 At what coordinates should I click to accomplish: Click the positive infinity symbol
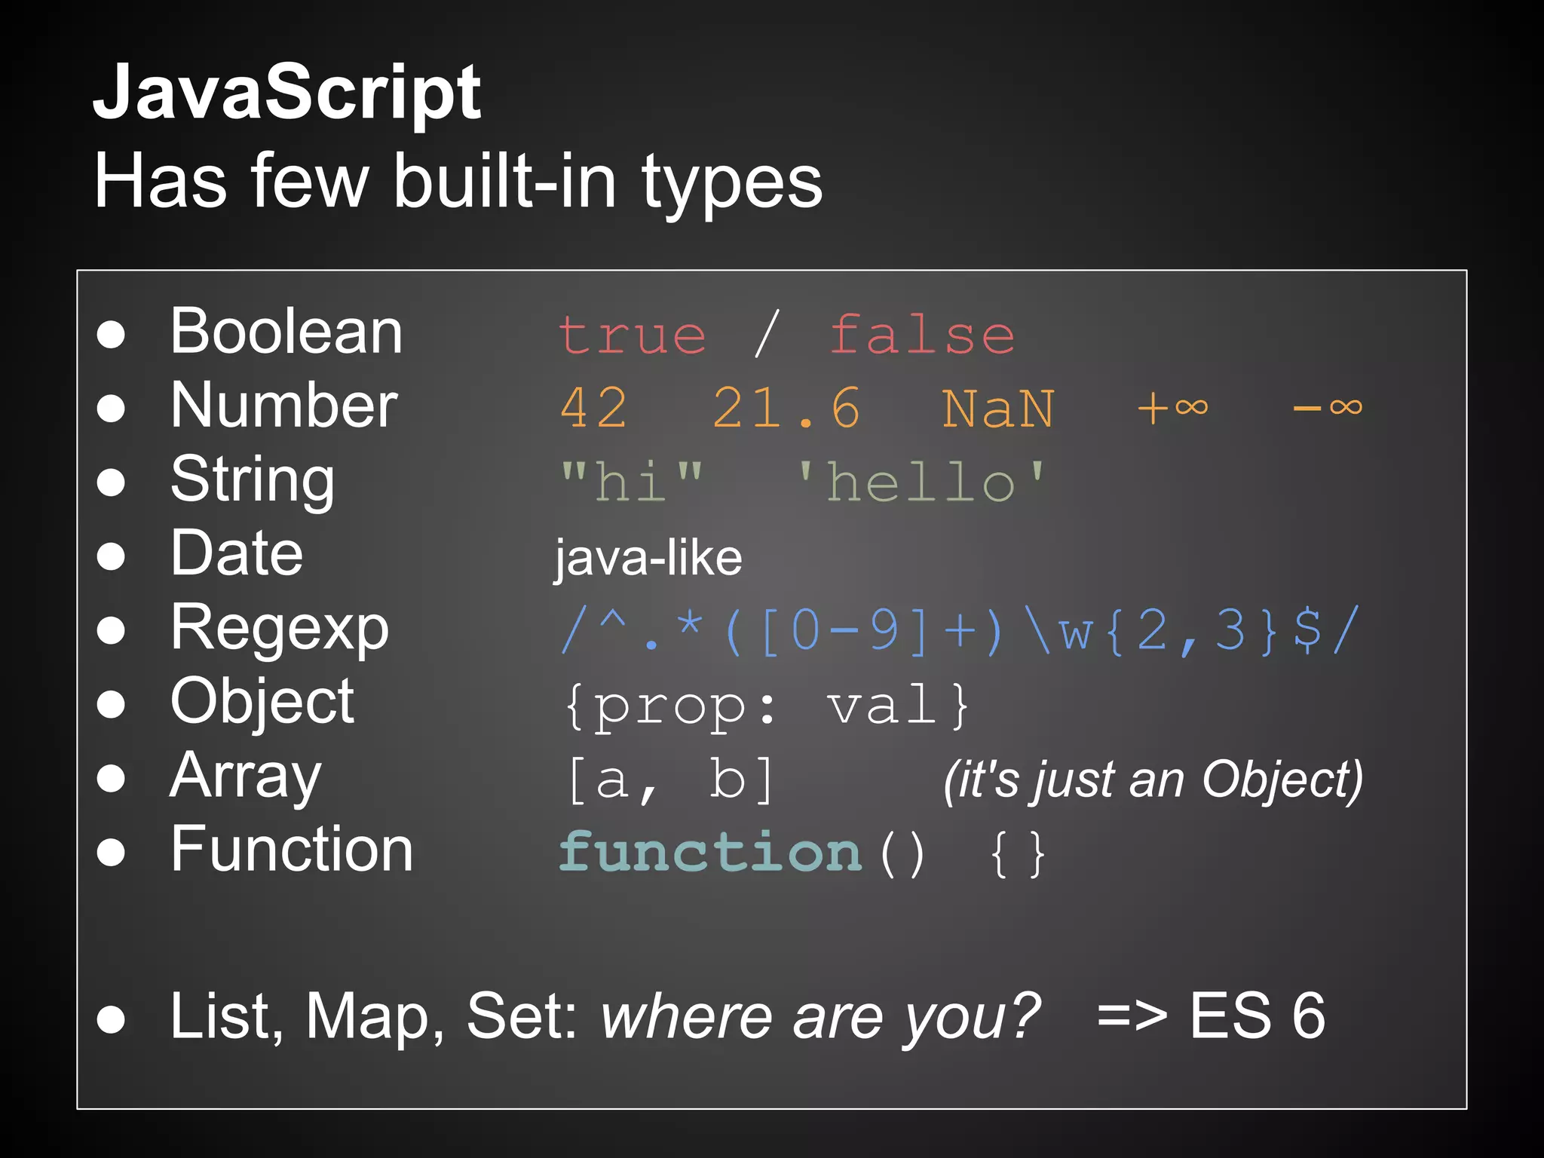point(1173,408)
